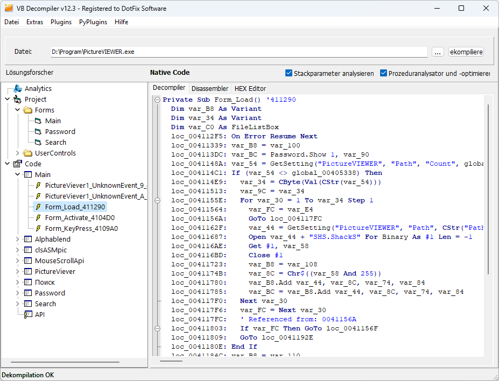
Task: Collapse the Project tree node
Action: [8, 99]
